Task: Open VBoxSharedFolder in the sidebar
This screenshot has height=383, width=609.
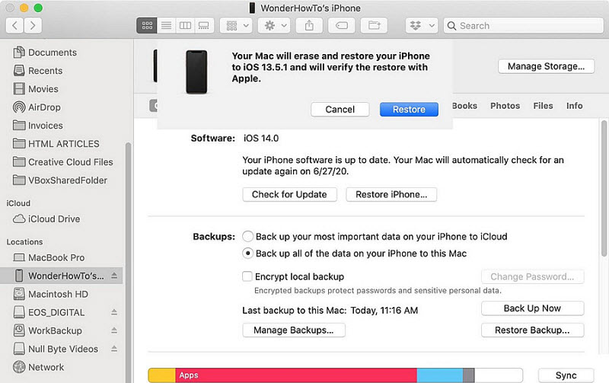Action: (60, 180)
